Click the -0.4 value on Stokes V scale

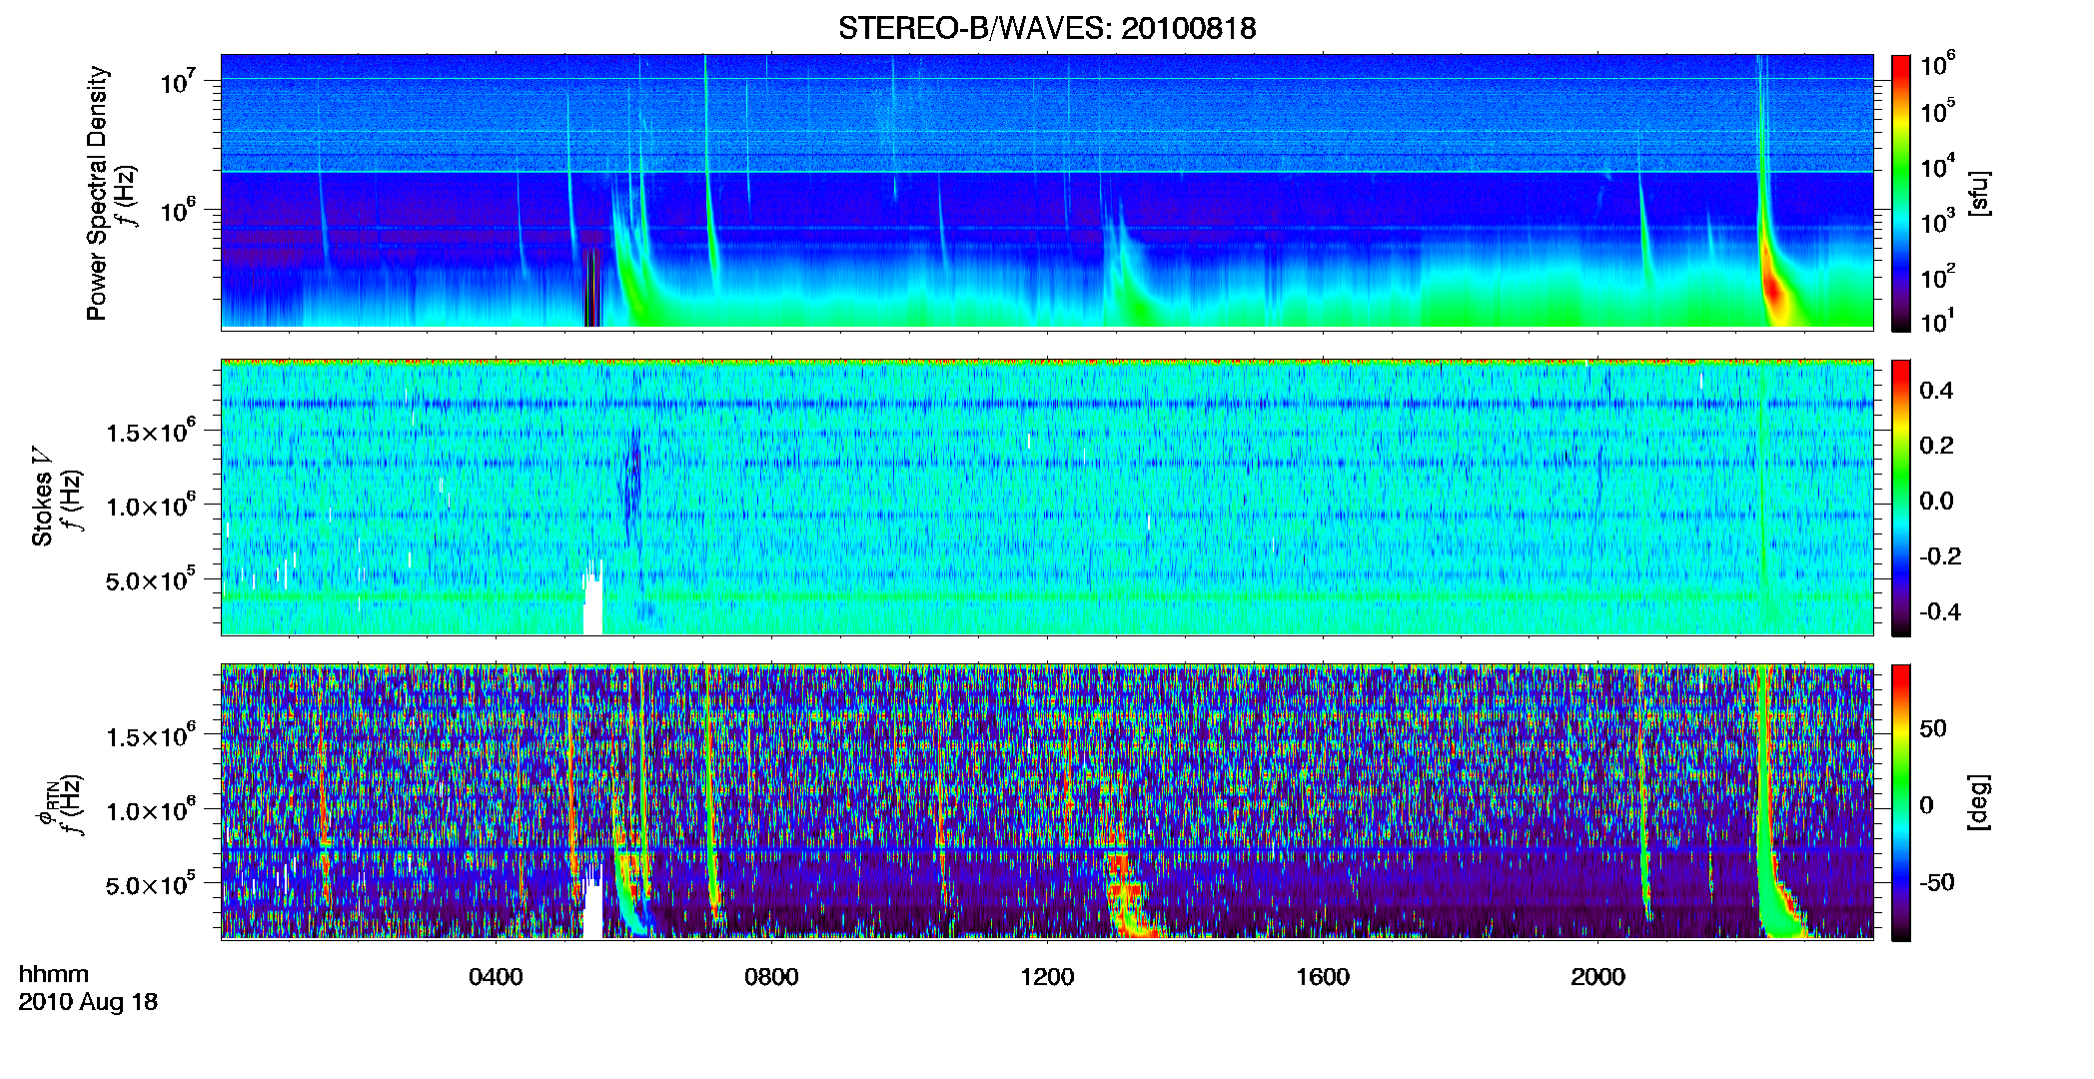pos(1939,611)
